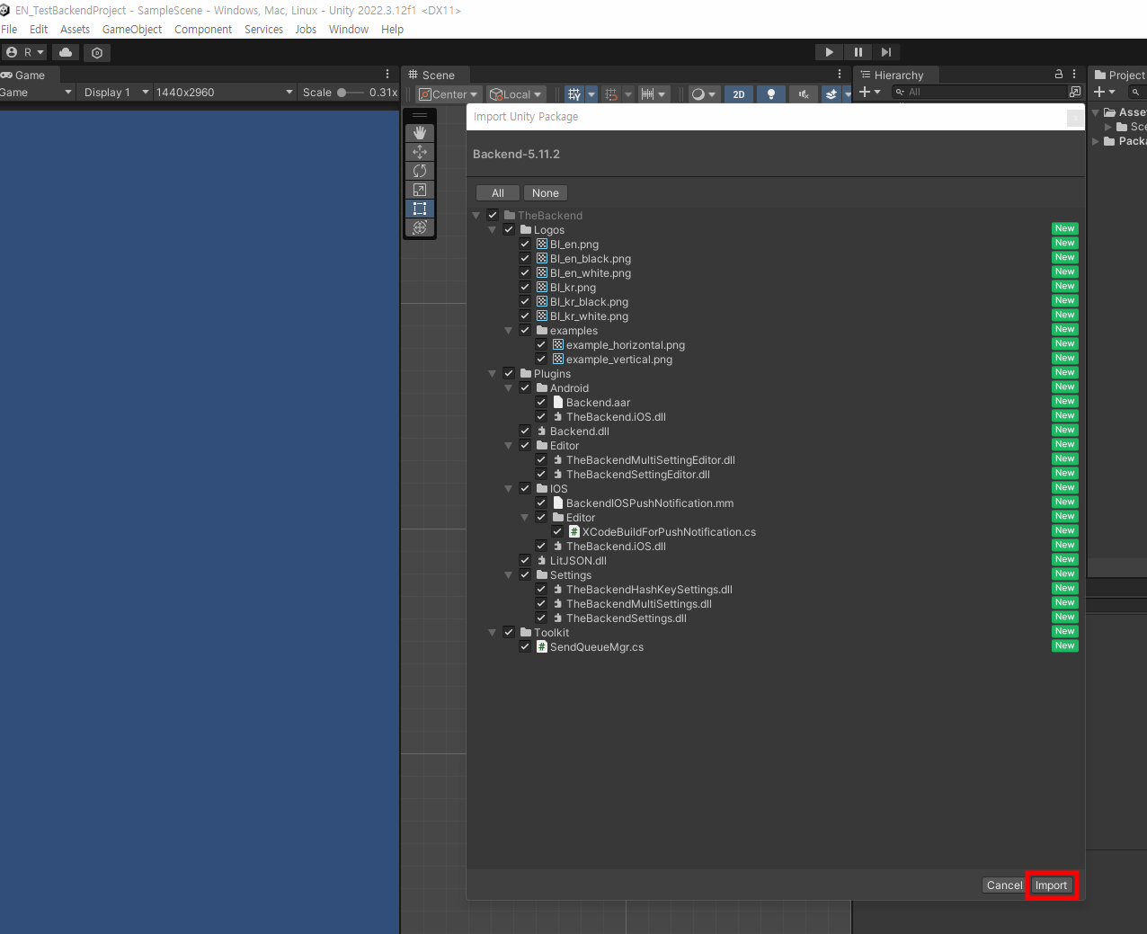Select the Scale tool

pyautogui.click(x=420, y=190)
